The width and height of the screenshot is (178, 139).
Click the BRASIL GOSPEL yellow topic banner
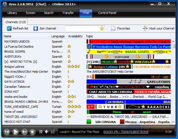129,52
